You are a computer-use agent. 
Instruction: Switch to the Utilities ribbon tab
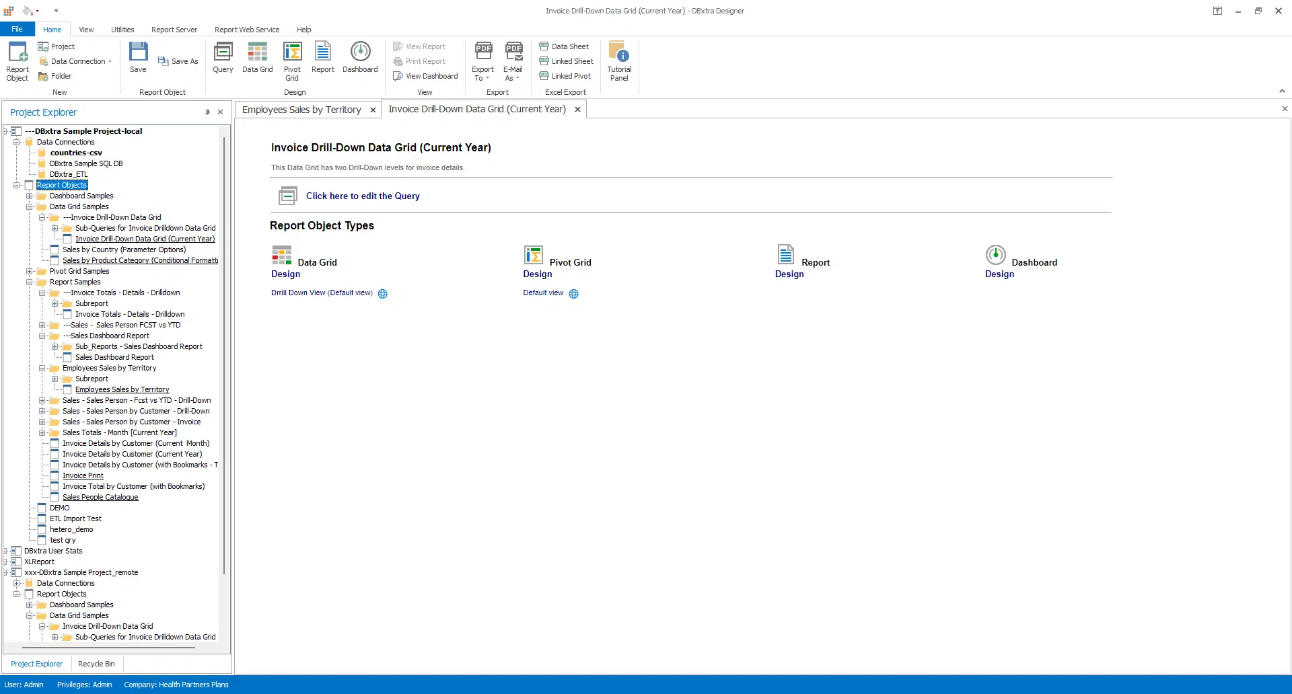point(122,30)
